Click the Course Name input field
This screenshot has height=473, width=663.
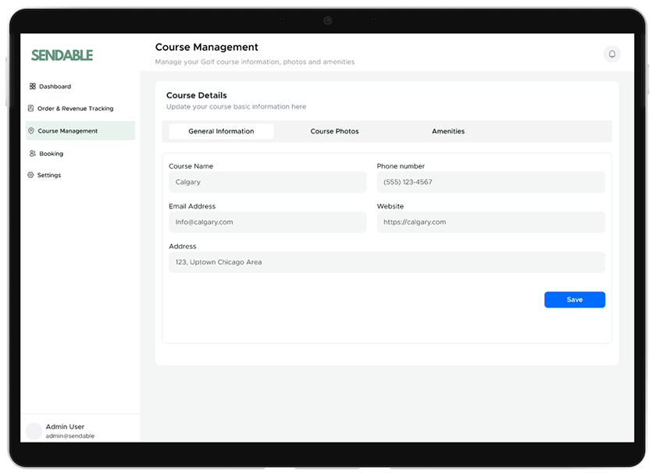click(x=267, y=183)
